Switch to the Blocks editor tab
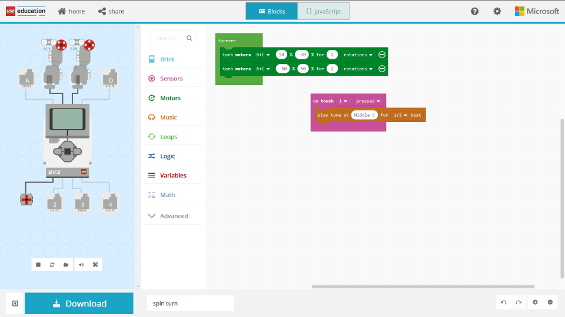 pos(272,11)
